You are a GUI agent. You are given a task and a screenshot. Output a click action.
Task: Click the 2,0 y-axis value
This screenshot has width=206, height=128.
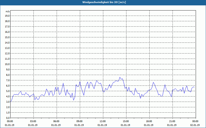click(x=8, y=107)
